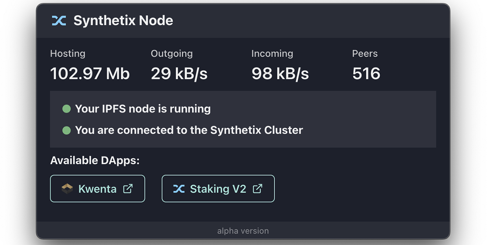Select the Kwenta diamond logo icon
The width and height of the screenshot is (491, 245).
coord(67,188)
